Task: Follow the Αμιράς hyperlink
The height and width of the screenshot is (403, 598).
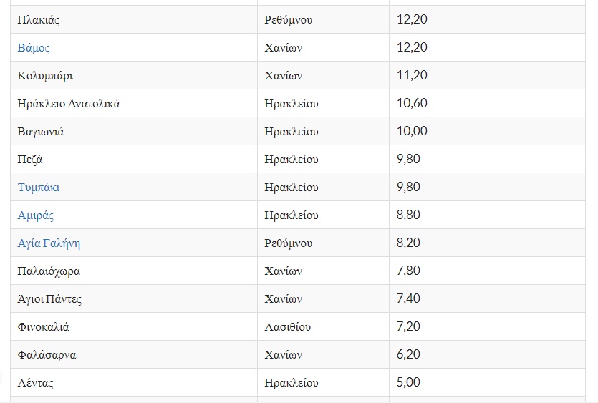Action: coord(36,215)
